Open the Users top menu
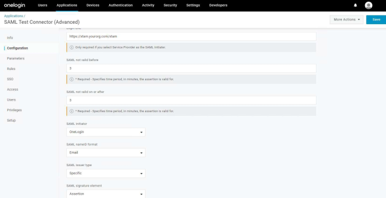The height and width of the screenshot is (198, 386). 42,5
